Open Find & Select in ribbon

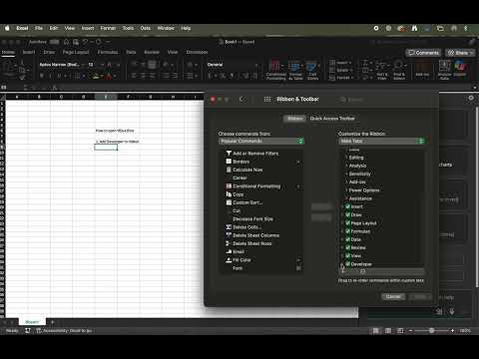pos(399,70)
